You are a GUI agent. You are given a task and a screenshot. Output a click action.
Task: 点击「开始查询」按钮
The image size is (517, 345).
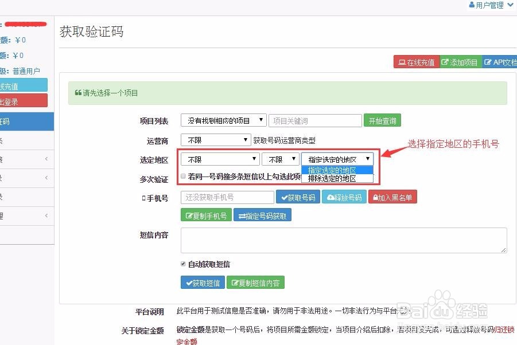tap(382, 120)
